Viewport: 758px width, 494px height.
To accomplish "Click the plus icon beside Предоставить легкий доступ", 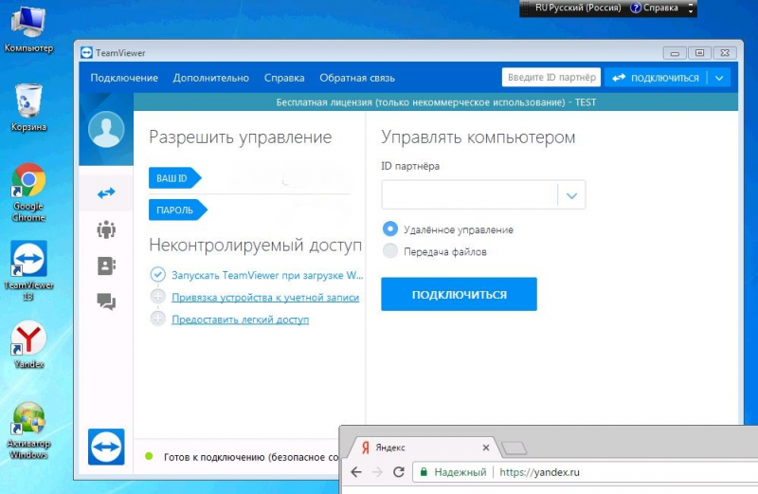I will tap(157, 319).
